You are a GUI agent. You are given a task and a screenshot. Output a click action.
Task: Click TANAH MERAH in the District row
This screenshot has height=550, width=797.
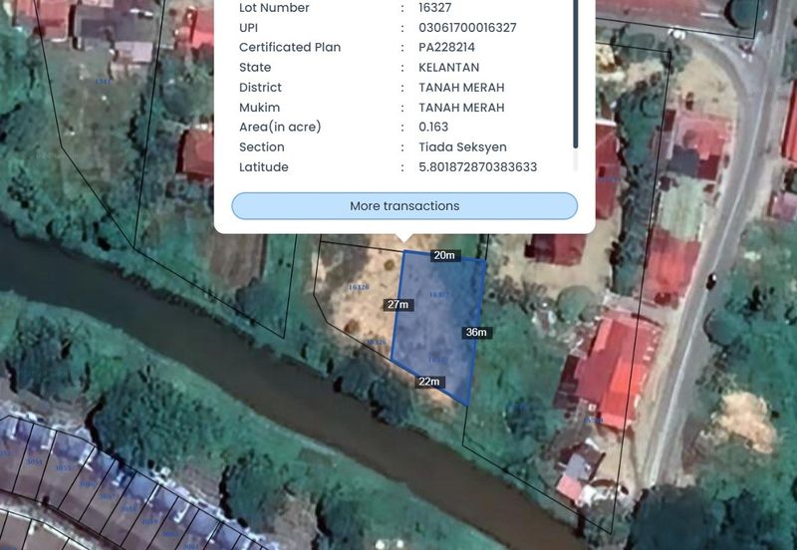[461, 88]
